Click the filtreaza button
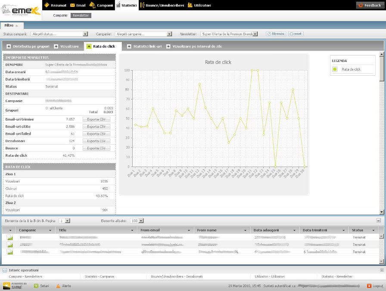The width and height of the screenshot is (386, 291). (x=276, y=34)
